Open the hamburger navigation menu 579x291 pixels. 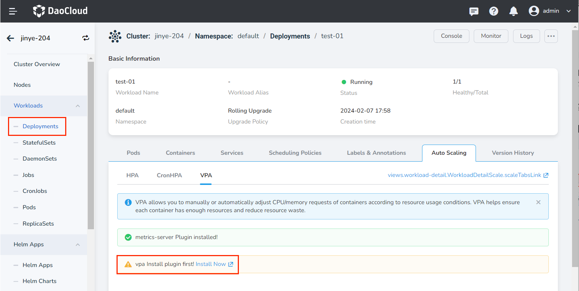point(13,11)
